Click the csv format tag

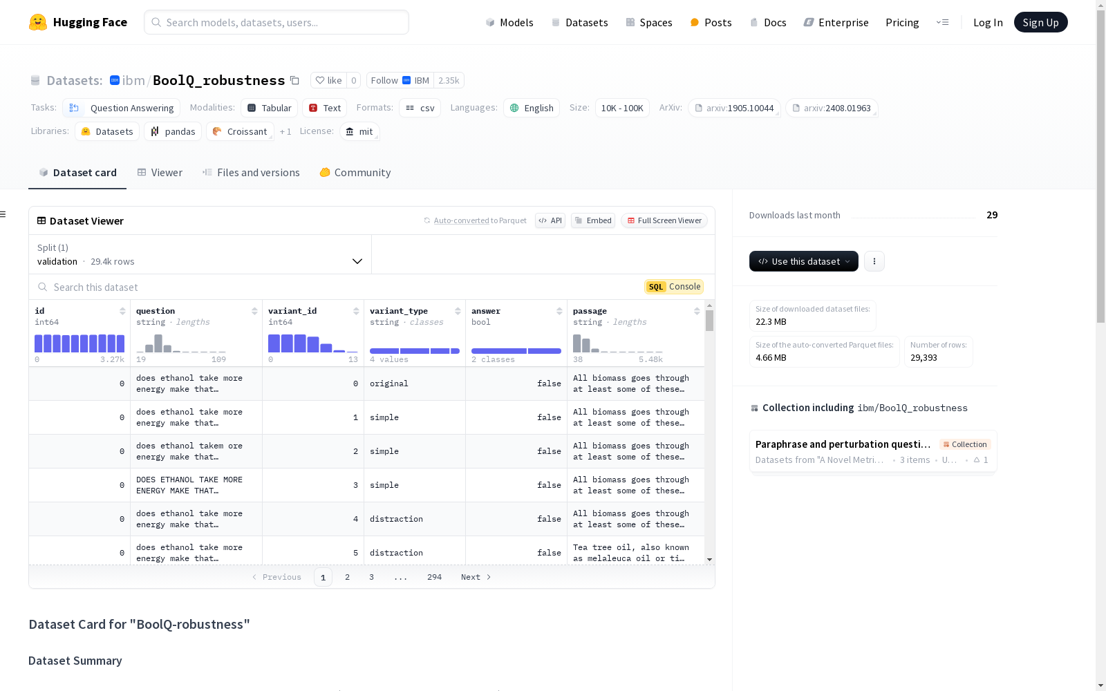[x=420, y=108]
